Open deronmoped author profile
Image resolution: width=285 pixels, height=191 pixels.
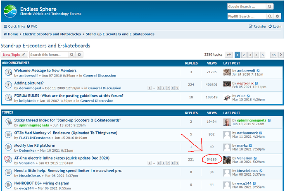(x=30, y=88)
